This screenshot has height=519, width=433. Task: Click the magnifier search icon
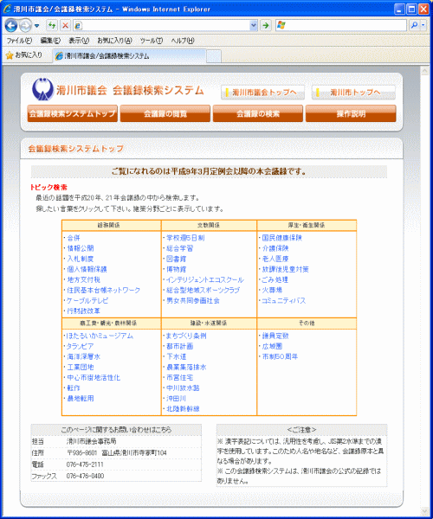[x=414, y=25]
